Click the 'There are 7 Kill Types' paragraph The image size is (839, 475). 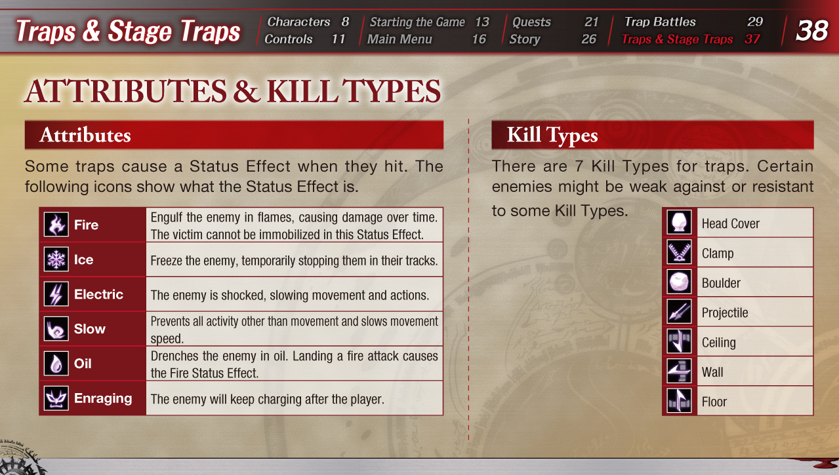653,189
